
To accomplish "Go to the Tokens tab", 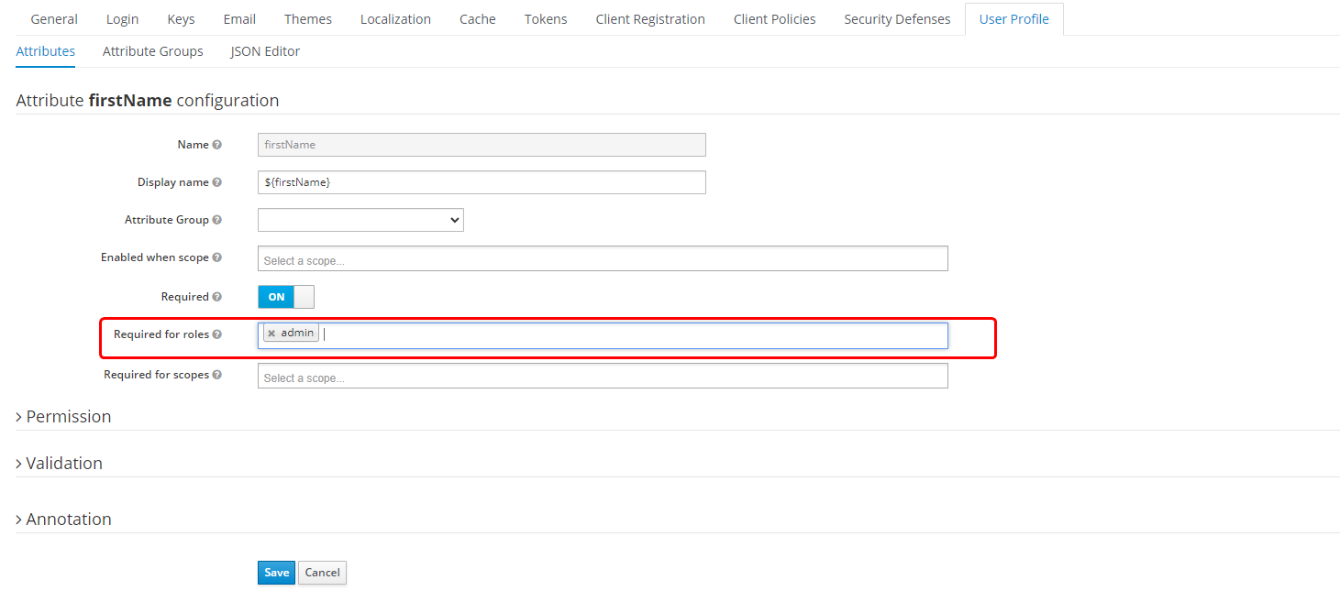I will click(x=545, y=18).
